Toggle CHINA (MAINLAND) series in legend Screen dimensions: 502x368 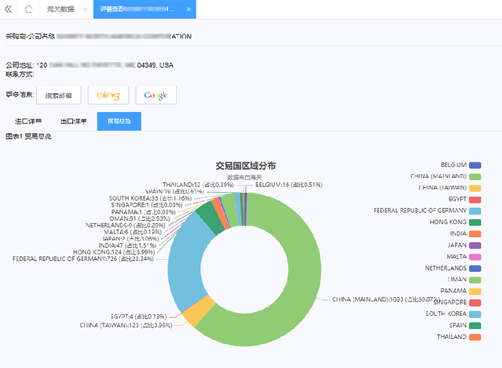click(x=474, y=176)
